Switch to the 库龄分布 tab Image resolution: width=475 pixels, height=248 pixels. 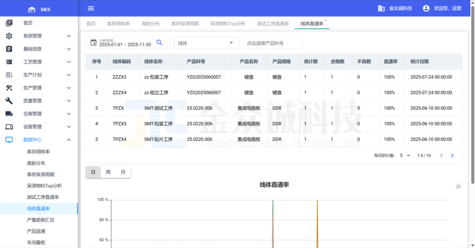click(151, 24)
